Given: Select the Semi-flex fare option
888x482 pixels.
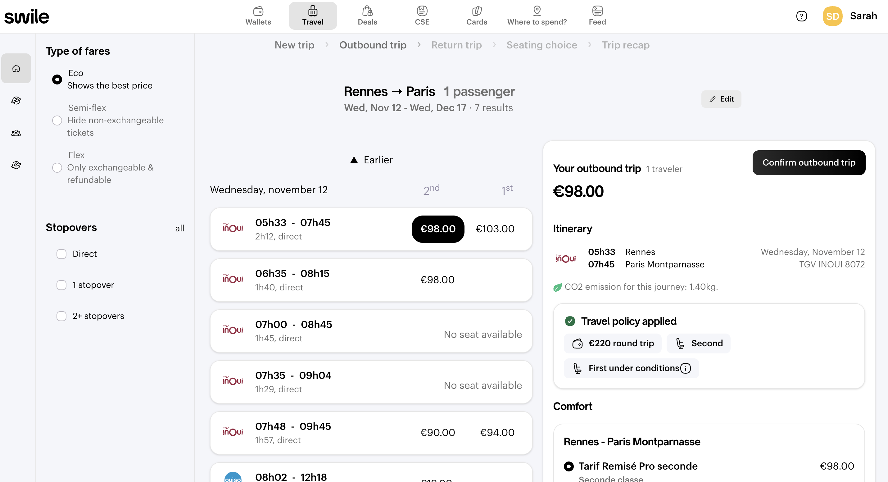Looking at the screenshot, I should point(57,120).
